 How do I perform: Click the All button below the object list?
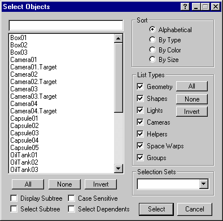(x=28, y=184)
